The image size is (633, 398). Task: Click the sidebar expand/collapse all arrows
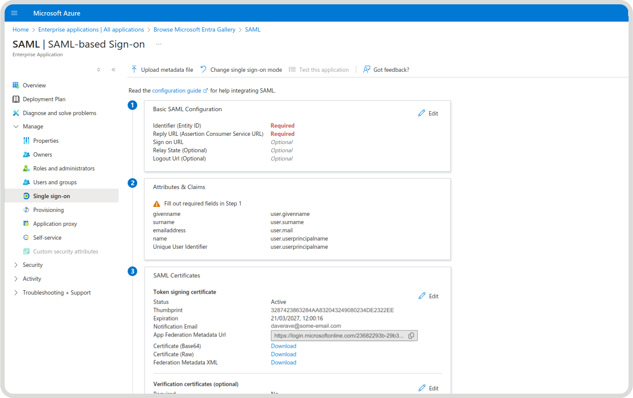(99, 70)
